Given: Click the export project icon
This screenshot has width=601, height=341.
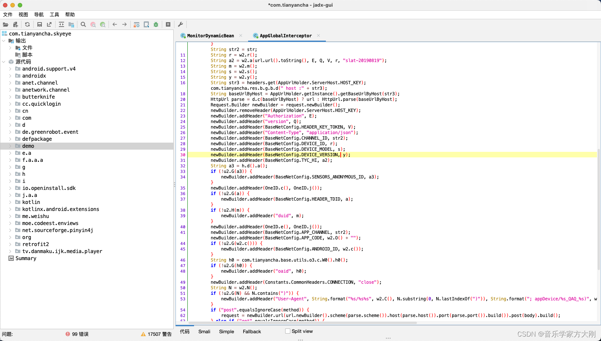Looking at the screenshot, I should [49, 24].
